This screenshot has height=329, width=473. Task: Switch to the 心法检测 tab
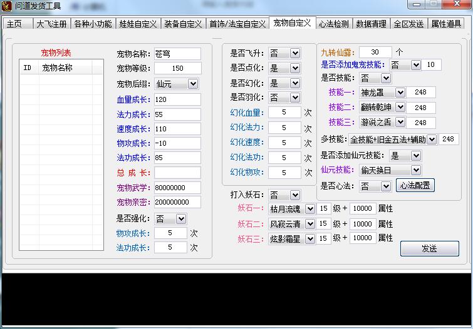333,24
